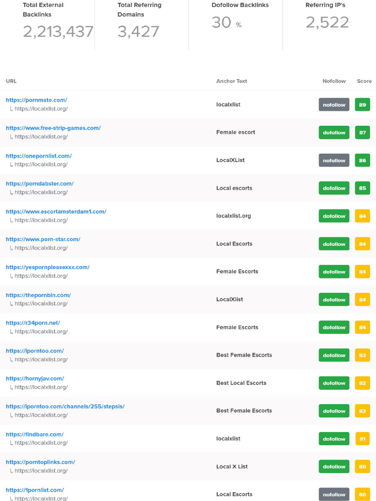The width and height of the screenshot is (376, 501).
Task: Click the Total Referring Domains count 3,427
Action: click(x=138, y=32)
